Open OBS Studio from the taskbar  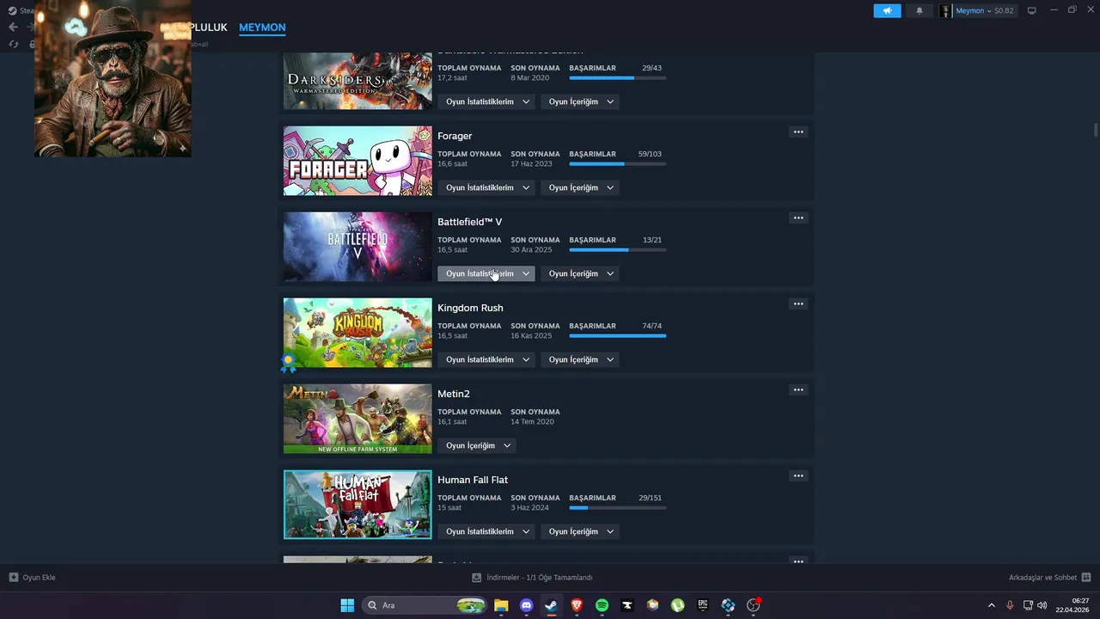pyautogui.click(x=754, y=605)
